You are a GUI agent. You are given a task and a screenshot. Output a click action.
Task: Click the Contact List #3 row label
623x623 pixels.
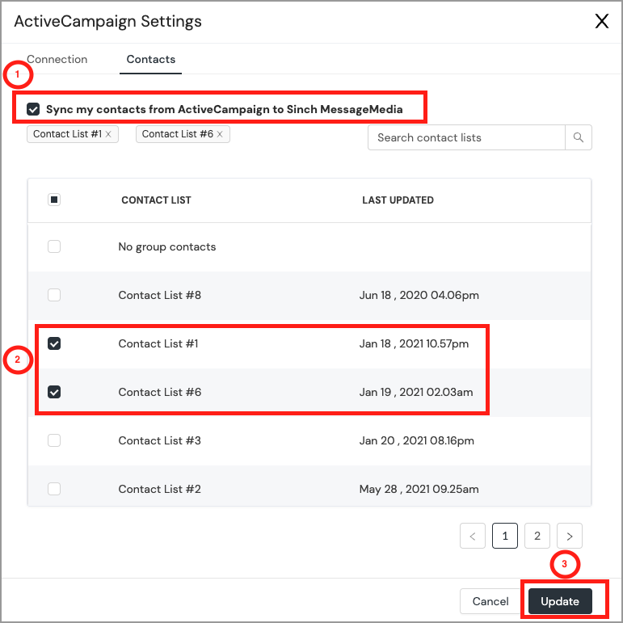[160, 440]
